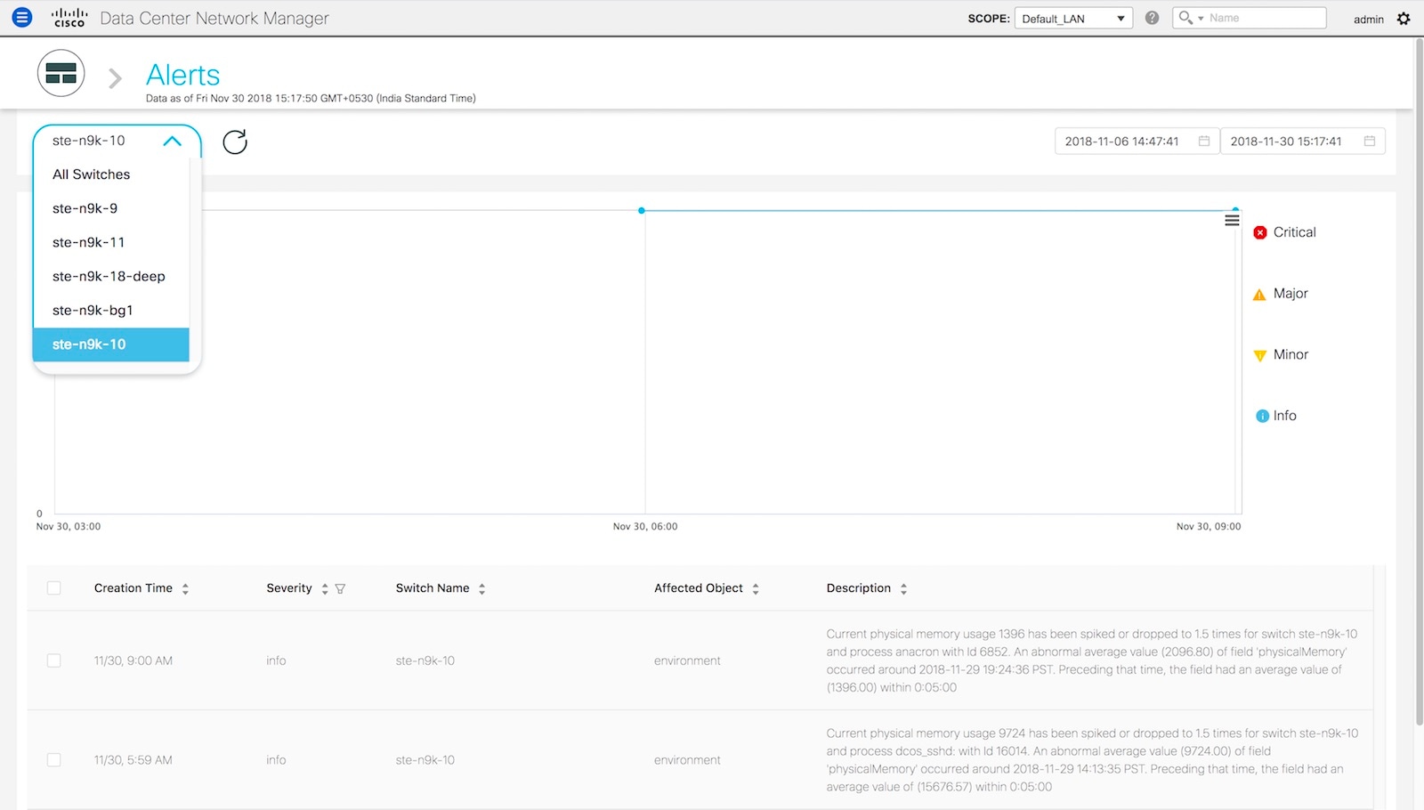Click the start date field 2018-11-06 14:47:41
The width and height of the screenshot is (1424, 810).
(x=1137, y=142)
